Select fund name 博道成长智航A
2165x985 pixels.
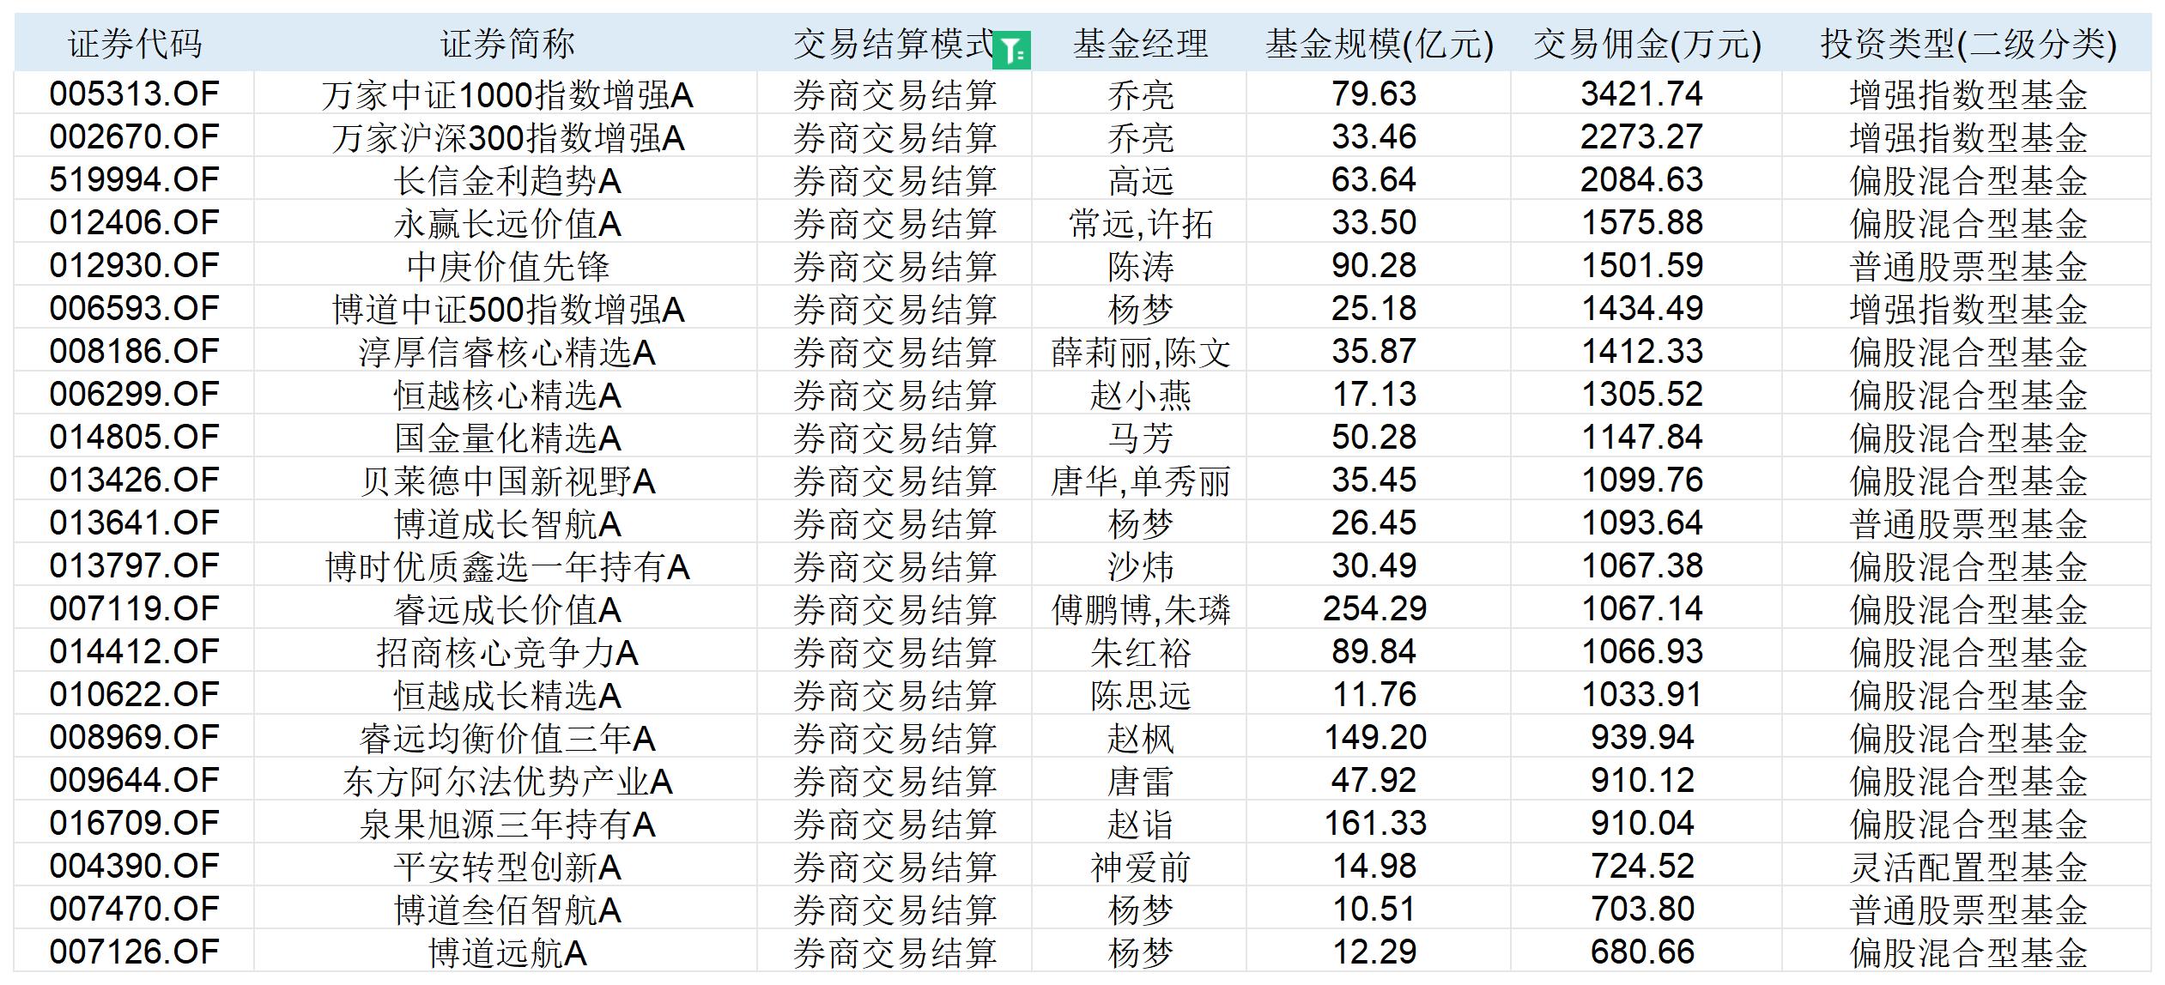pyautogui.click(x=506, y=523)
